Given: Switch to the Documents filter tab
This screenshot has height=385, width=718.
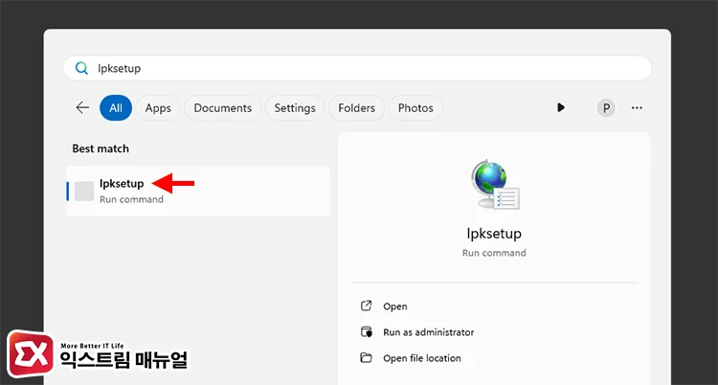Looking at the screenshot, I should click(x=222, y=108).
